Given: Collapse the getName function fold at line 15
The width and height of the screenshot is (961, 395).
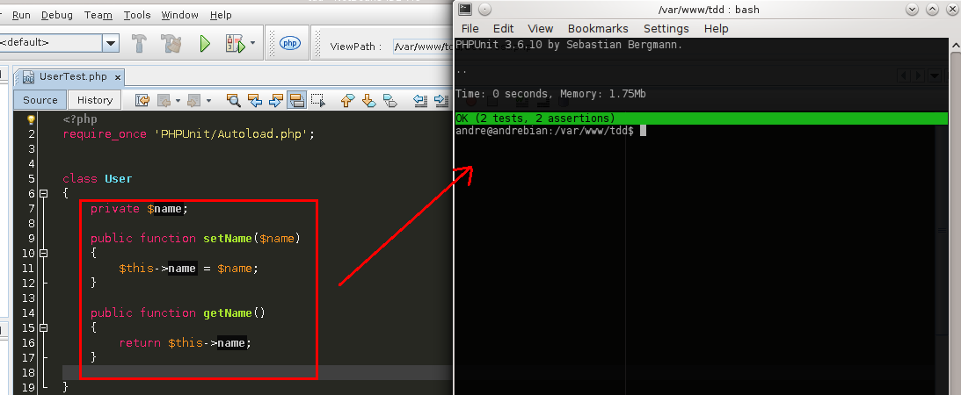Looking at the screenshot, I should 43,327.
